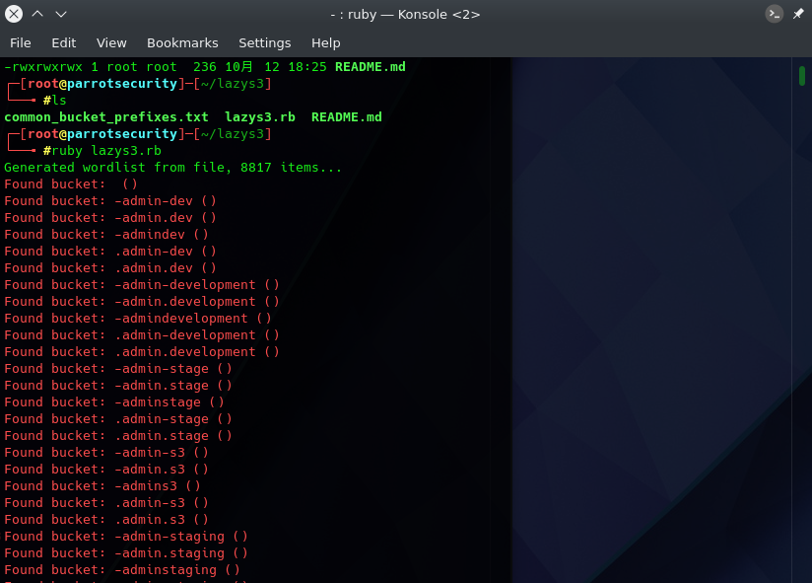Click the 'ruby lazys3.rb' command text

tap(106, 151)
